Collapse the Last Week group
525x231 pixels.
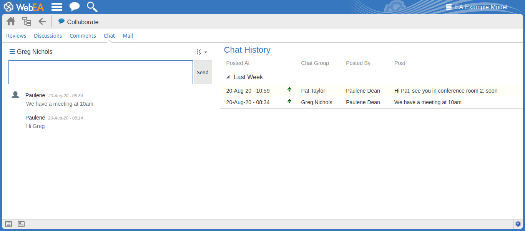point(228,77)
